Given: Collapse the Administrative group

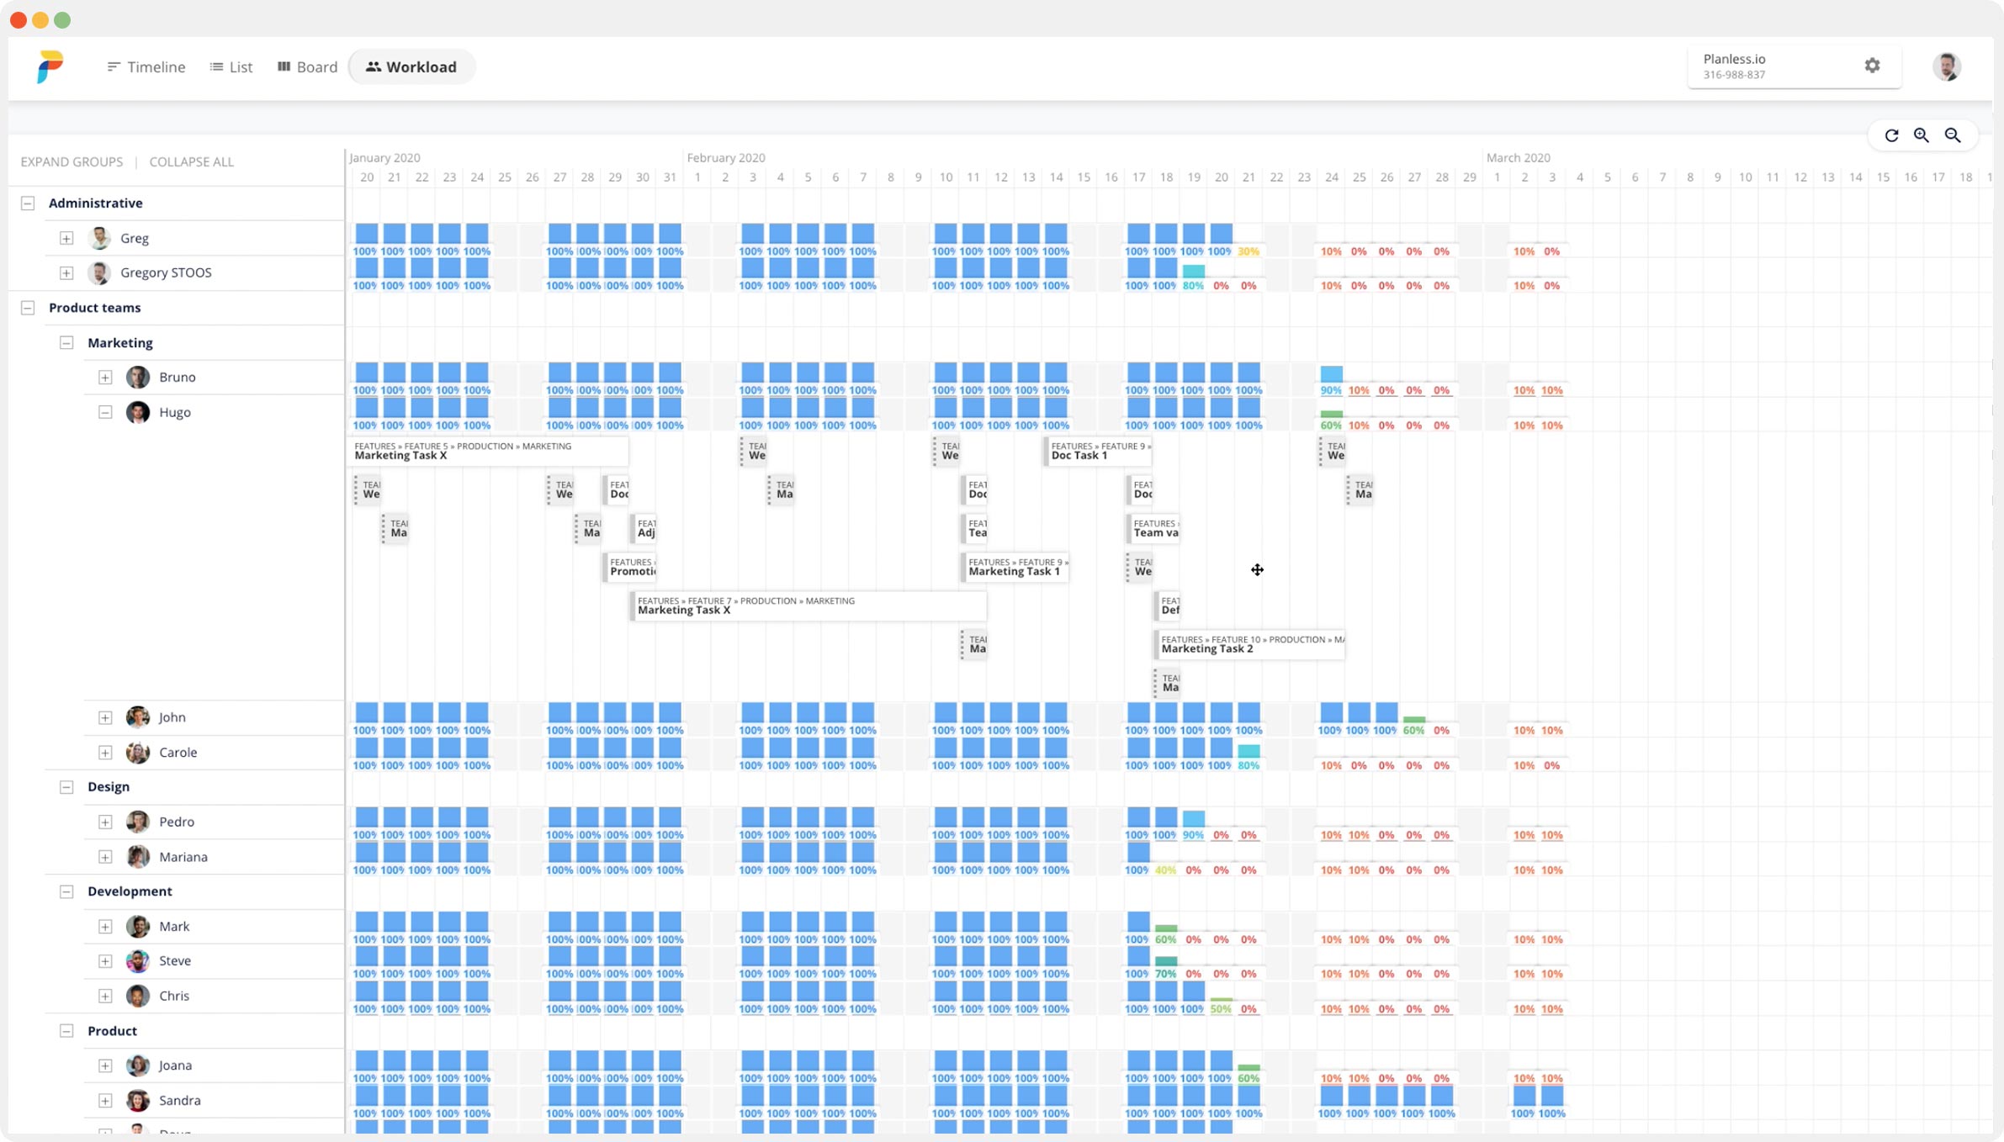Looking at the screenshot, I should 28,203.
